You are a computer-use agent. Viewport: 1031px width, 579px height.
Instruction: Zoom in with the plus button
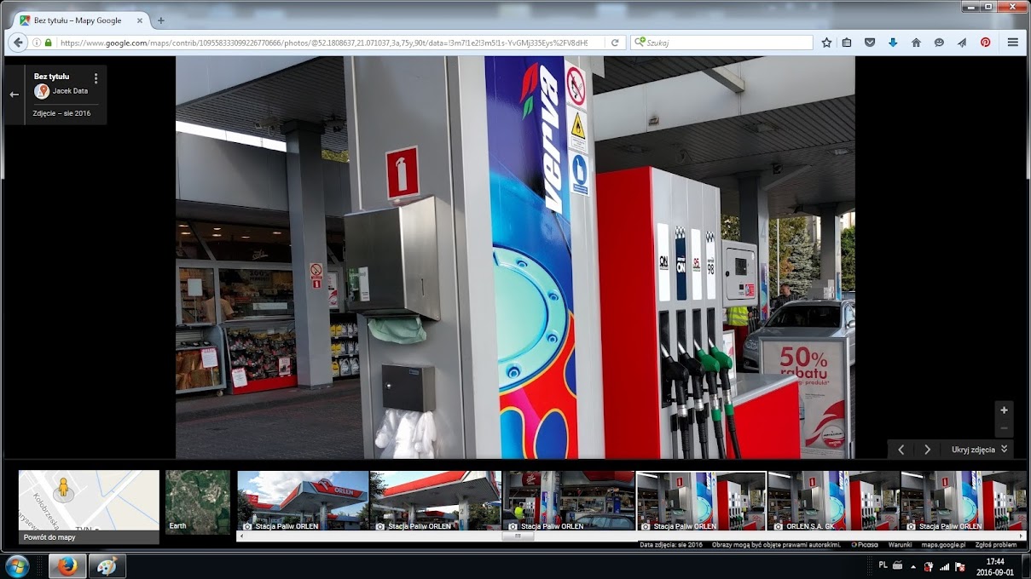(x=1004, y=410)
